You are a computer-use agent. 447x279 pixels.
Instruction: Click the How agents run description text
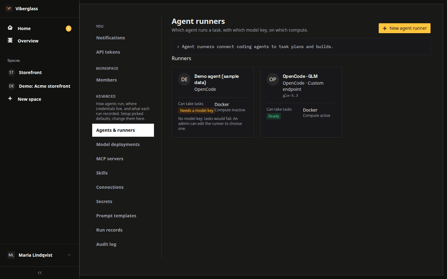tap(123, 111)
